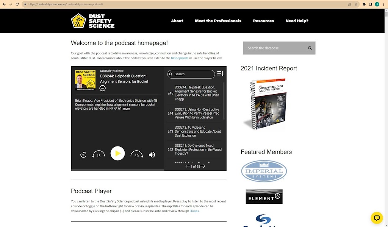Click the DSS244 episode title in player
The width and height of the screenshot is (388, 227).
[x=124, y=79]
